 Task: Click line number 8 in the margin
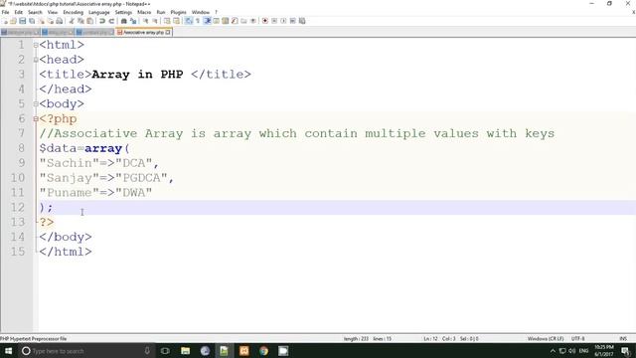point(22,148)
